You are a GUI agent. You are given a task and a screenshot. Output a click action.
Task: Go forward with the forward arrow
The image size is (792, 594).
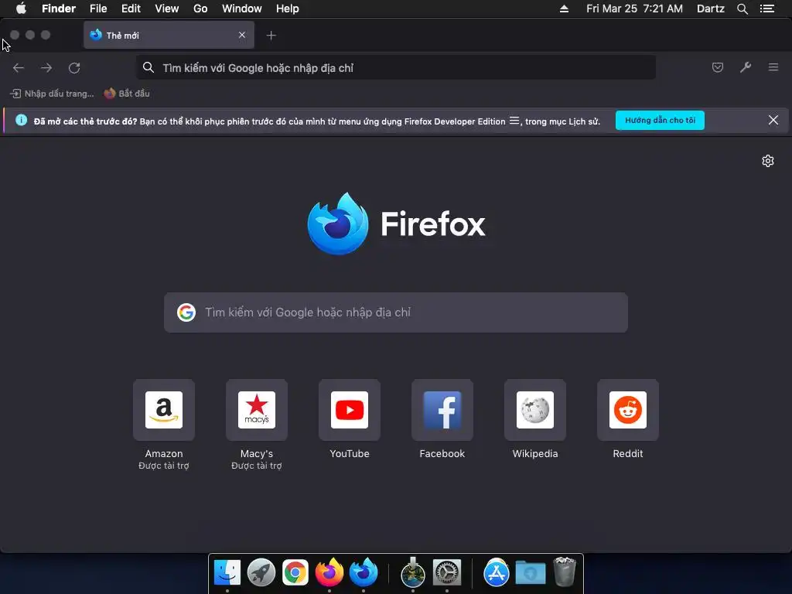click(46, 68)
